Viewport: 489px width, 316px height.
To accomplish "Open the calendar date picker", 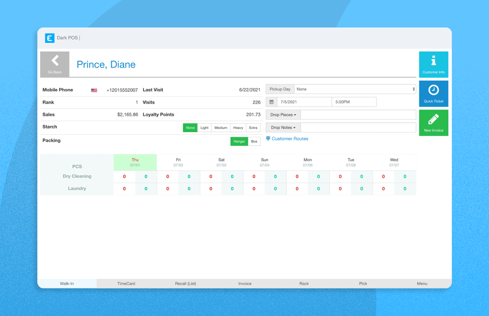I will (271, 102).
